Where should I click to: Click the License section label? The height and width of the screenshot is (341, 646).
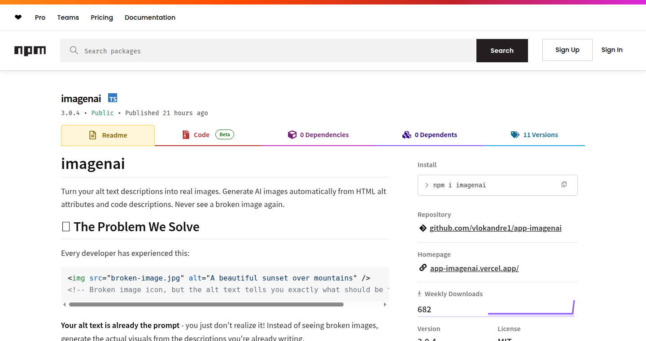pyautogui.click(x=509, y=329)
